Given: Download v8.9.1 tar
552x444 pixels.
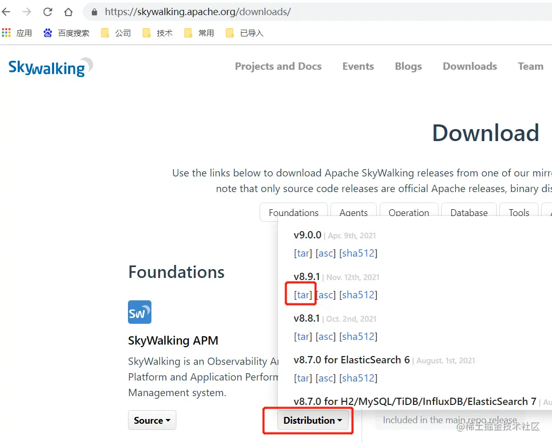Looking at the screenshot, I should 303,295.
